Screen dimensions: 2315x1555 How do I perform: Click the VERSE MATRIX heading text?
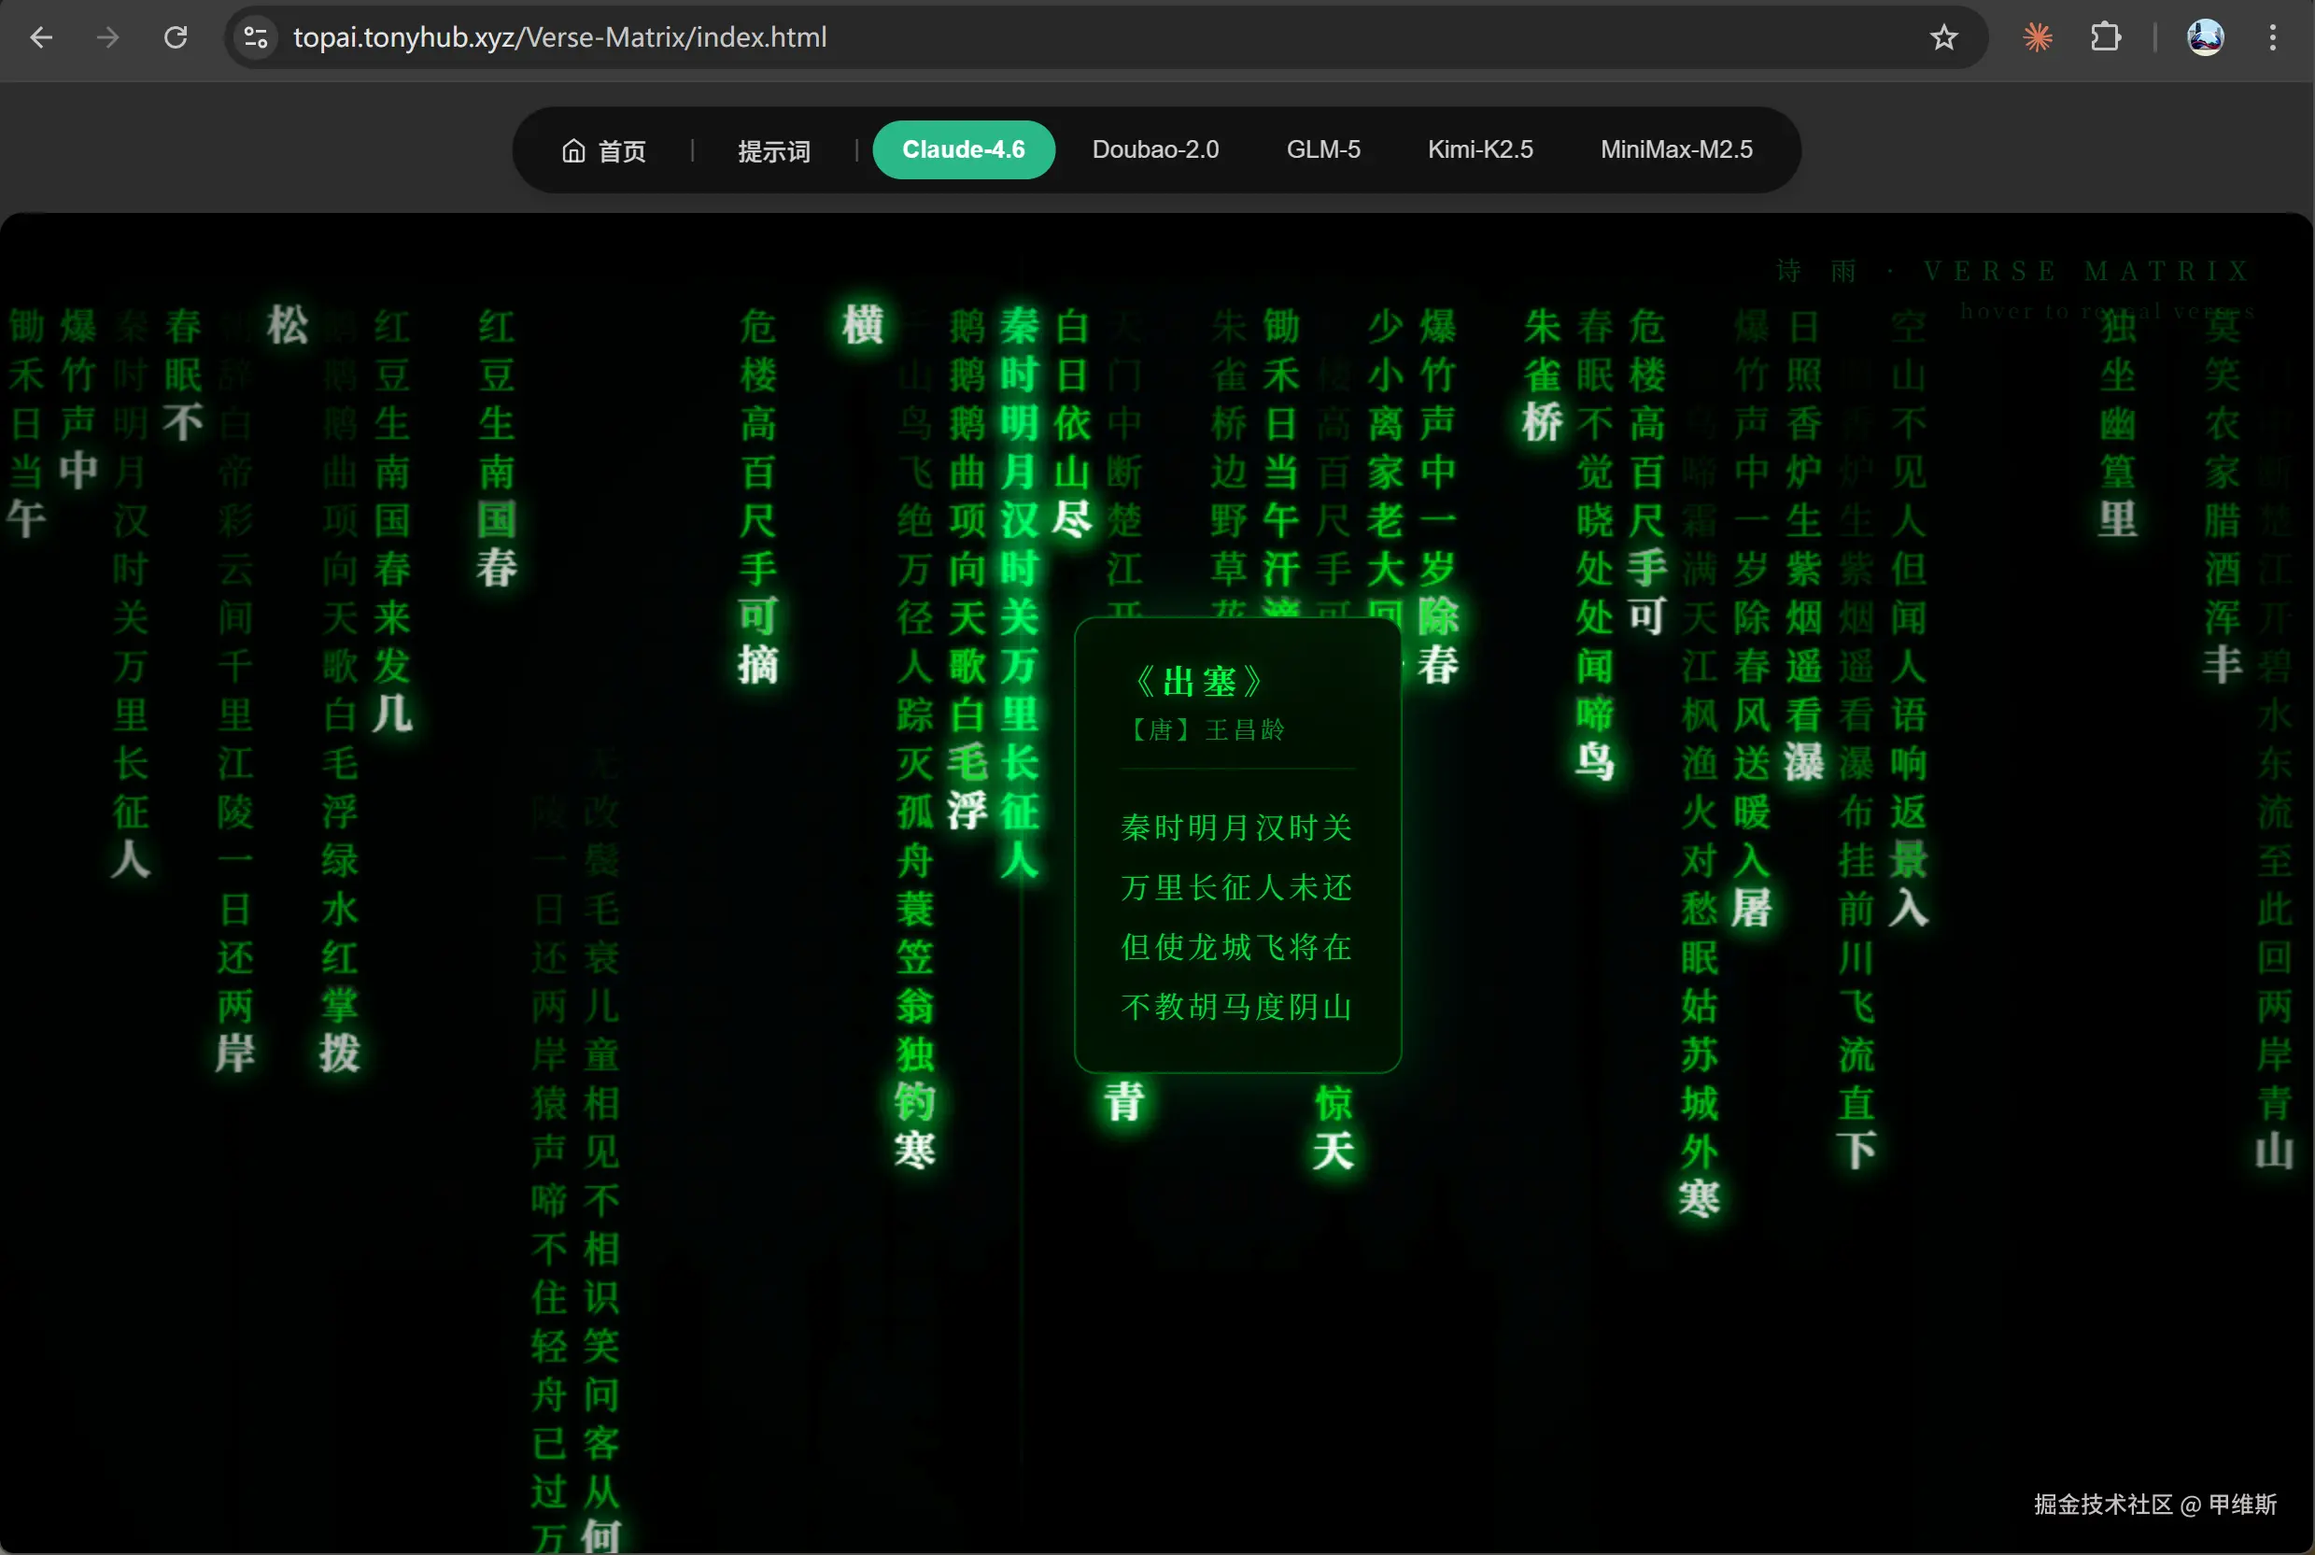coord(2086,271)
